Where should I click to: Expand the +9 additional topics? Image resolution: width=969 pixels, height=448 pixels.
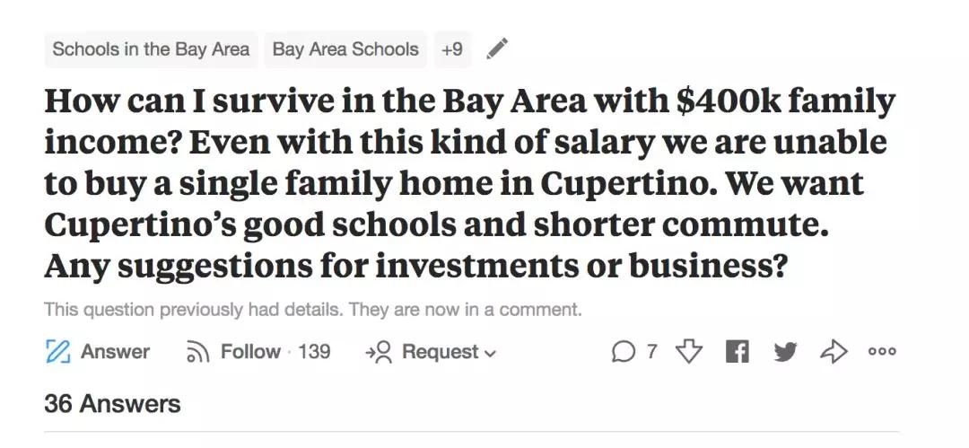452,49
